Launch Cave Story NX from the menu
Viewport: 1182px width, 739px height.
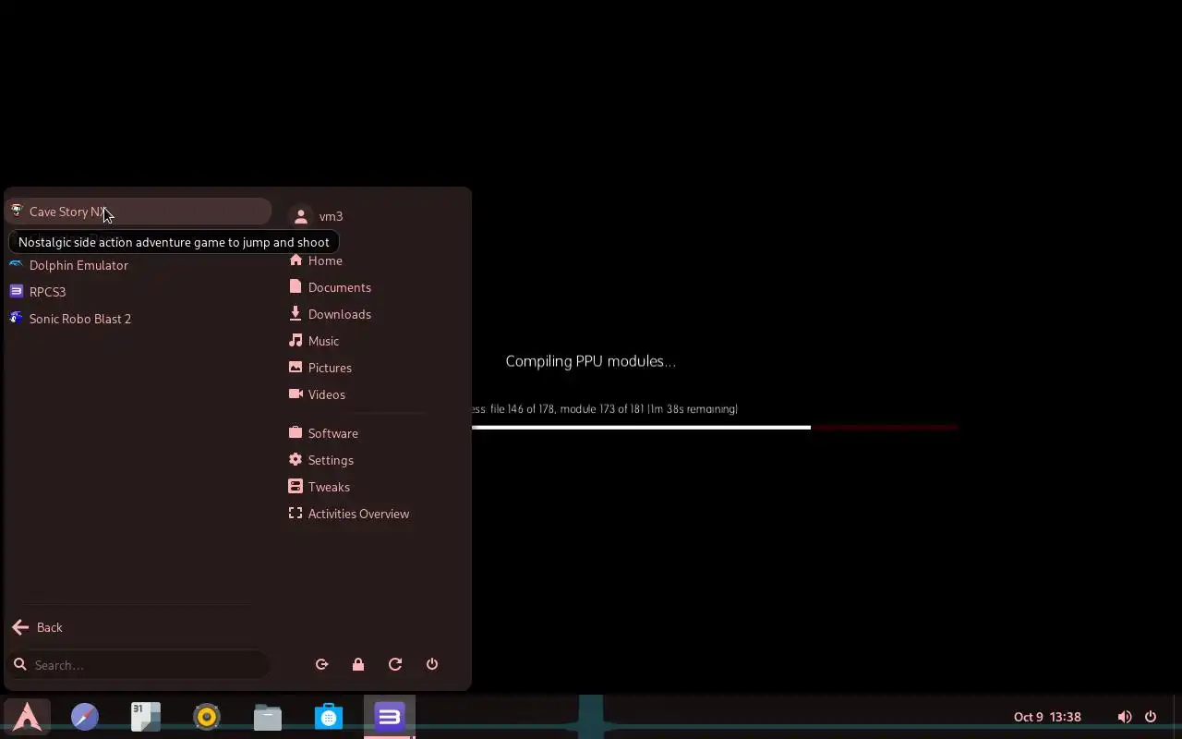(x=139, y=212)
